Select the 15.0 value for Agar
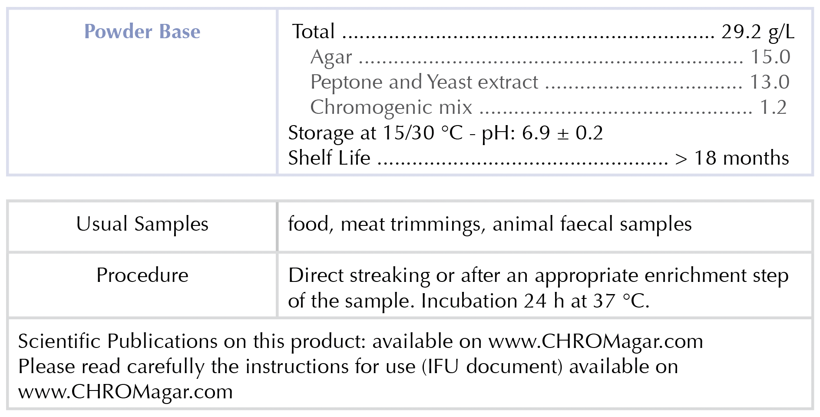 [x=770, y=57]
